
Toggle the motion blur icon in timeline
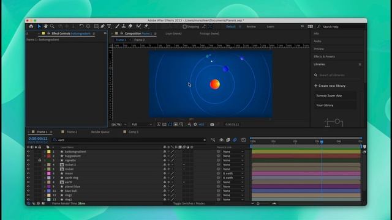click(x=235, y=140)
